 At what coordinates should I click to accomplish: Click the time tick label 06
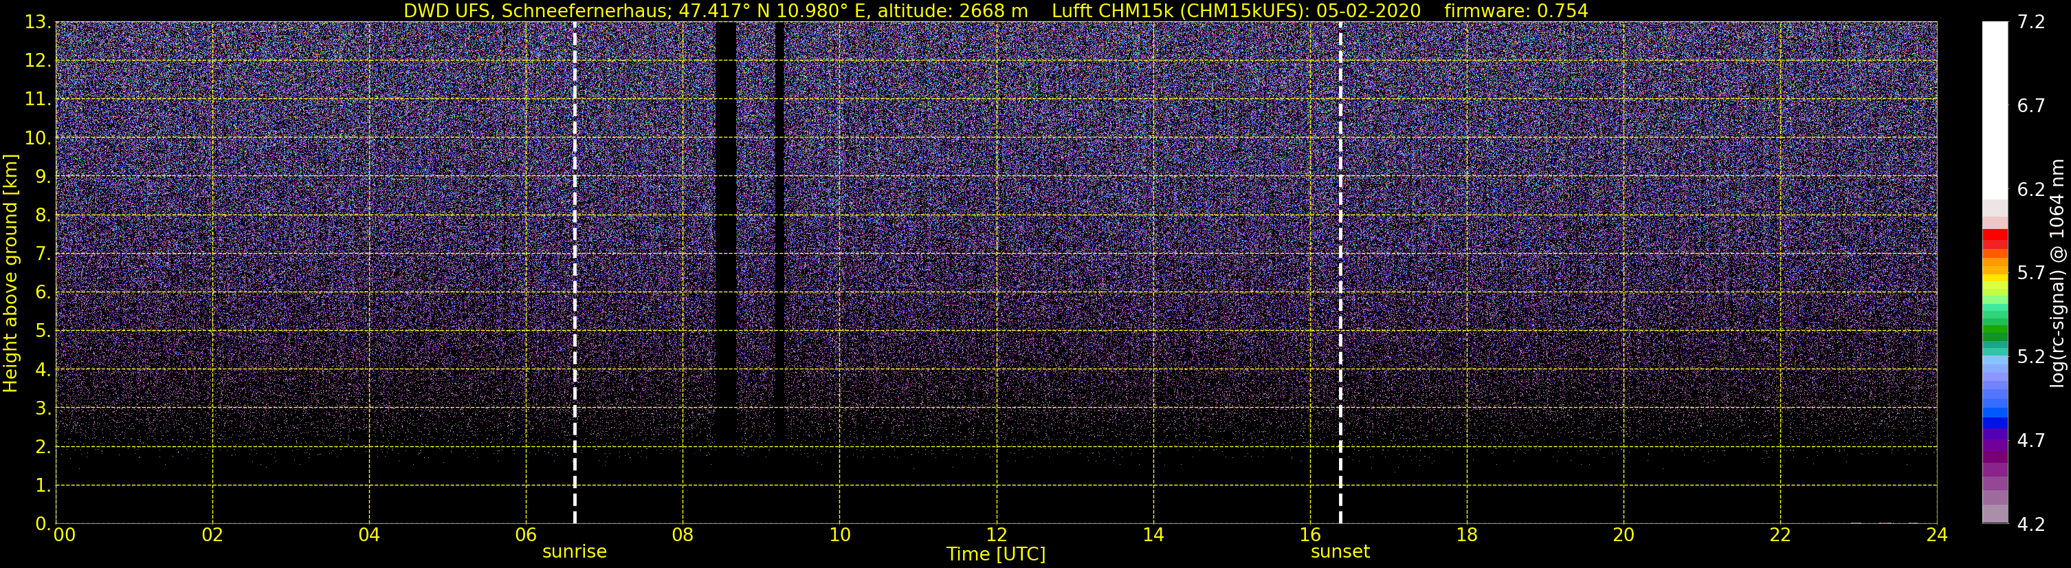[526, 535]
